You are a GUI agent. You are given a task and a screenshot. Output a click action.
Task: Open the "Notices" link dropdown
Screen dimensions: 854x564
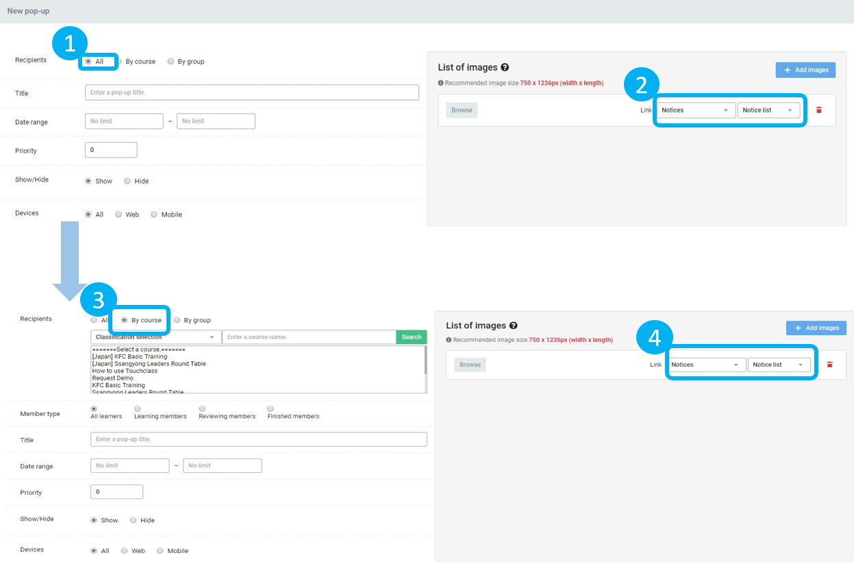click(696, 110)
